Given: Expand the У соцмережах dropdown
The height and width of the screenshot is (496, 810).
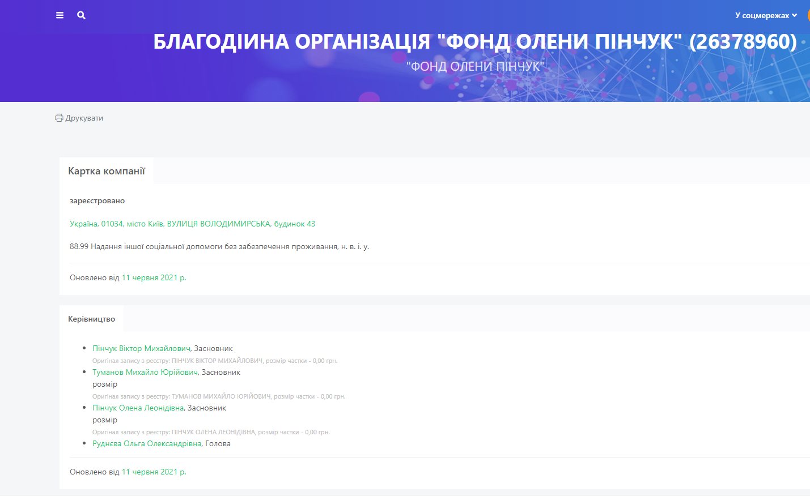Looking at the screenshot, I should pos(766,15).
